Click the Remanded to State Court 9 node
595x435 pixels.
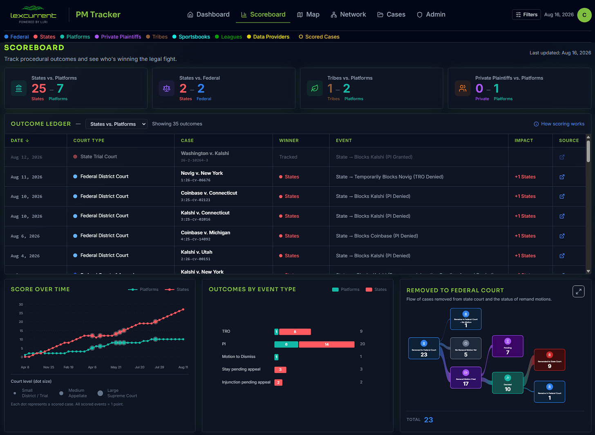(549, 360)
